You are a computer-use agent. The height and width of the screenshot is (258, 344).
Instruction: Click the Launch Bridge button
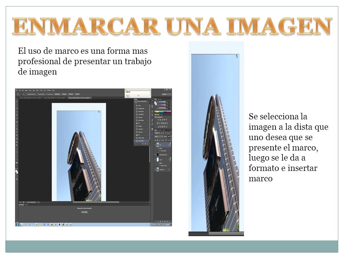[85, 212]
